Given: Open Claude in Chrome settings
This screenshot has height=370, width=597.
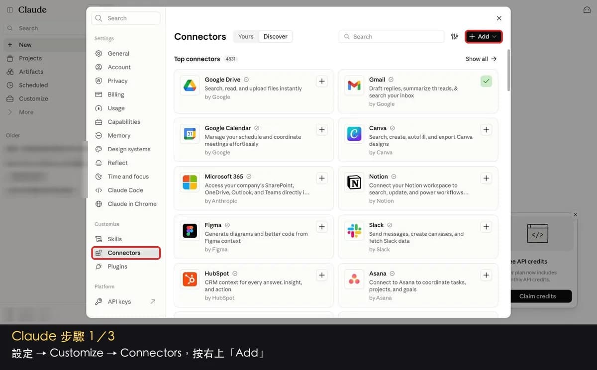Looking at the screenshot, I should (126, 204).
